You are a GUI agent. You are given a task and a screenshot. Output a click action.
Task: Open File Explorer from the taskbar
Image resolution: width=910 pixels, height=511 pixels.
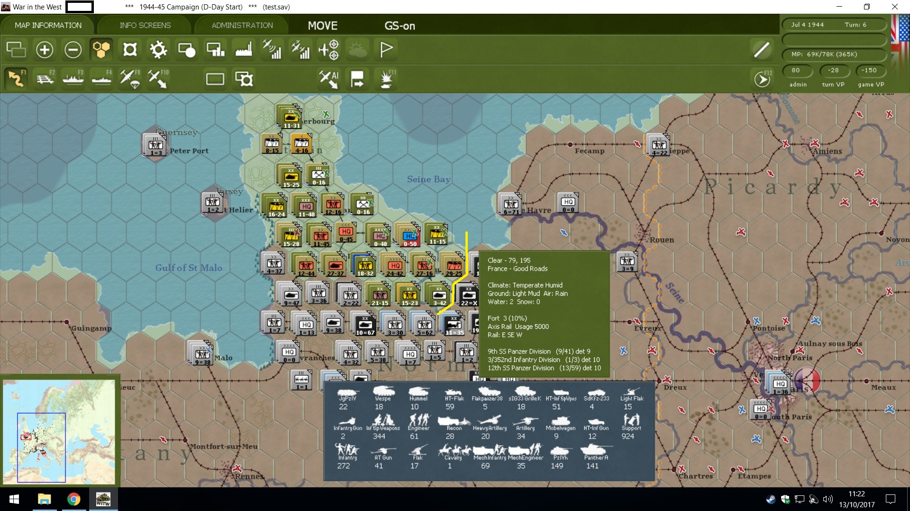(x=44, y=499)
